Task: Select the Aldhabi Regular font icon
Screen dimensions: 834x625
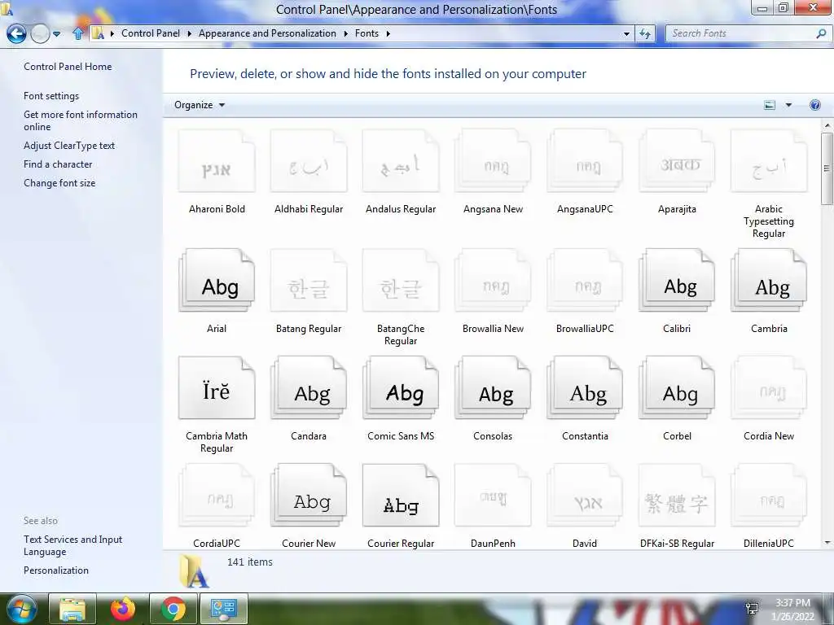Action: click(x=309, y=162)
